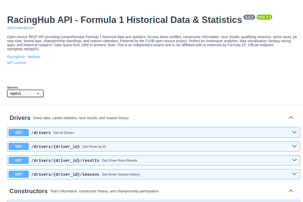303x202 pixels.
Task: Click the 1.1.1 version badge
Action: (x=249, y=17)
